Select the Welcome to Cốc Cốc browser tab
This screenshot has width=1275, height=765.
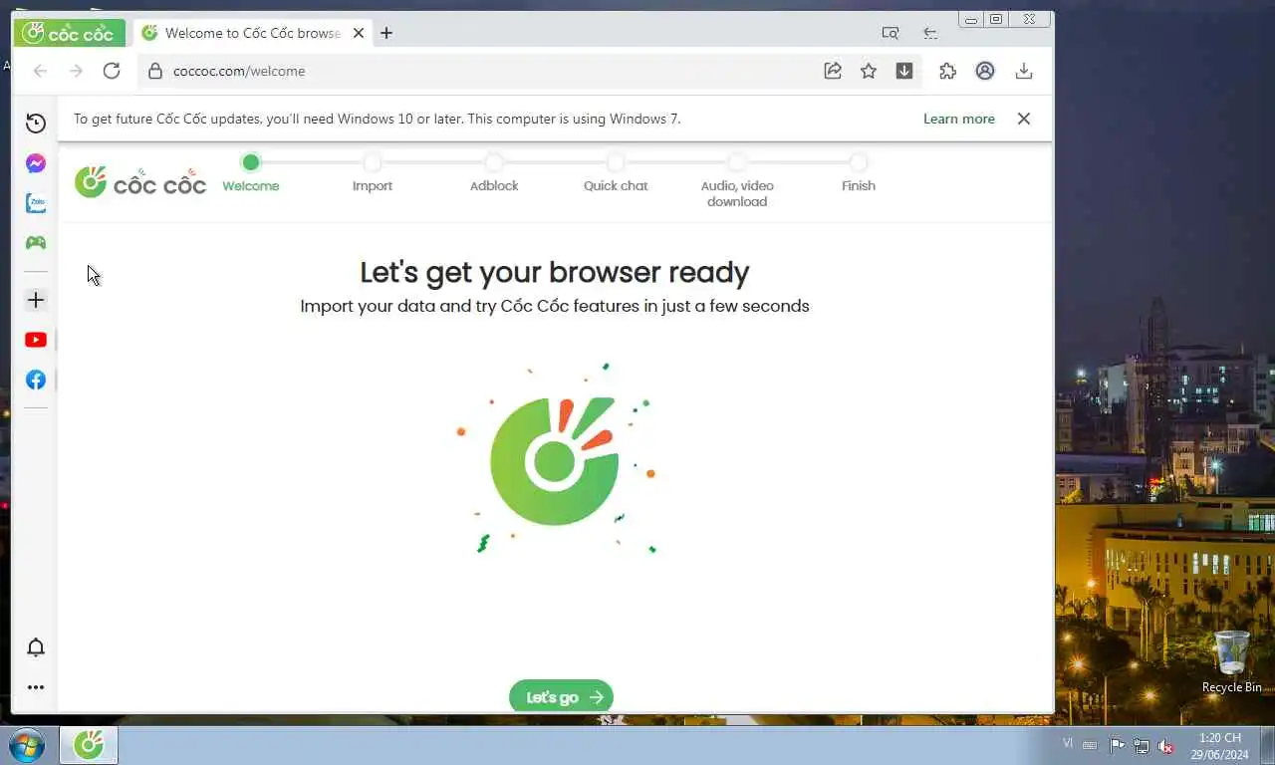[x=253, y=33]
